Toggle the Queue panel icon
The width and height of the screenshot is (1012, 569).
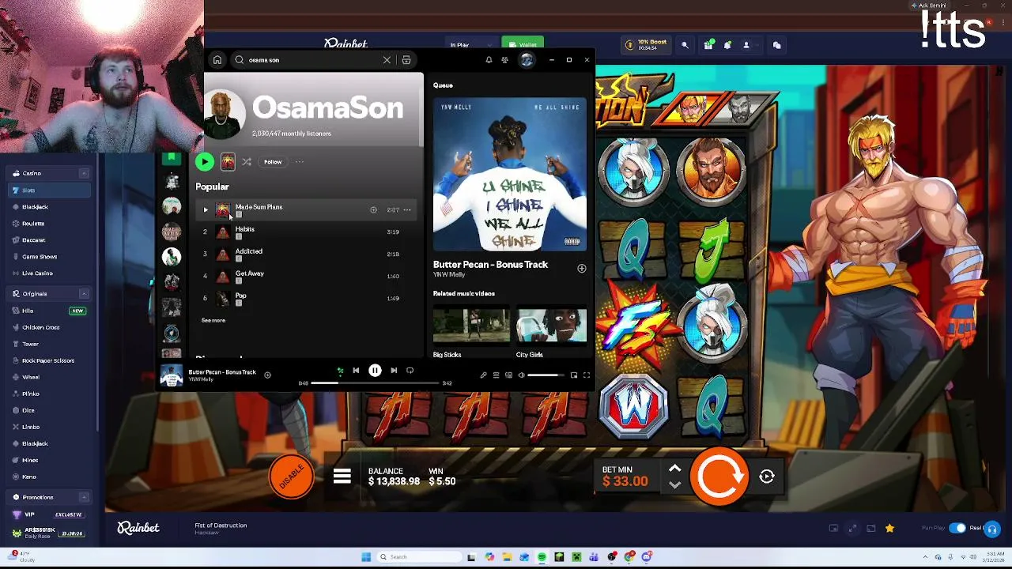[x=496, y=375]
